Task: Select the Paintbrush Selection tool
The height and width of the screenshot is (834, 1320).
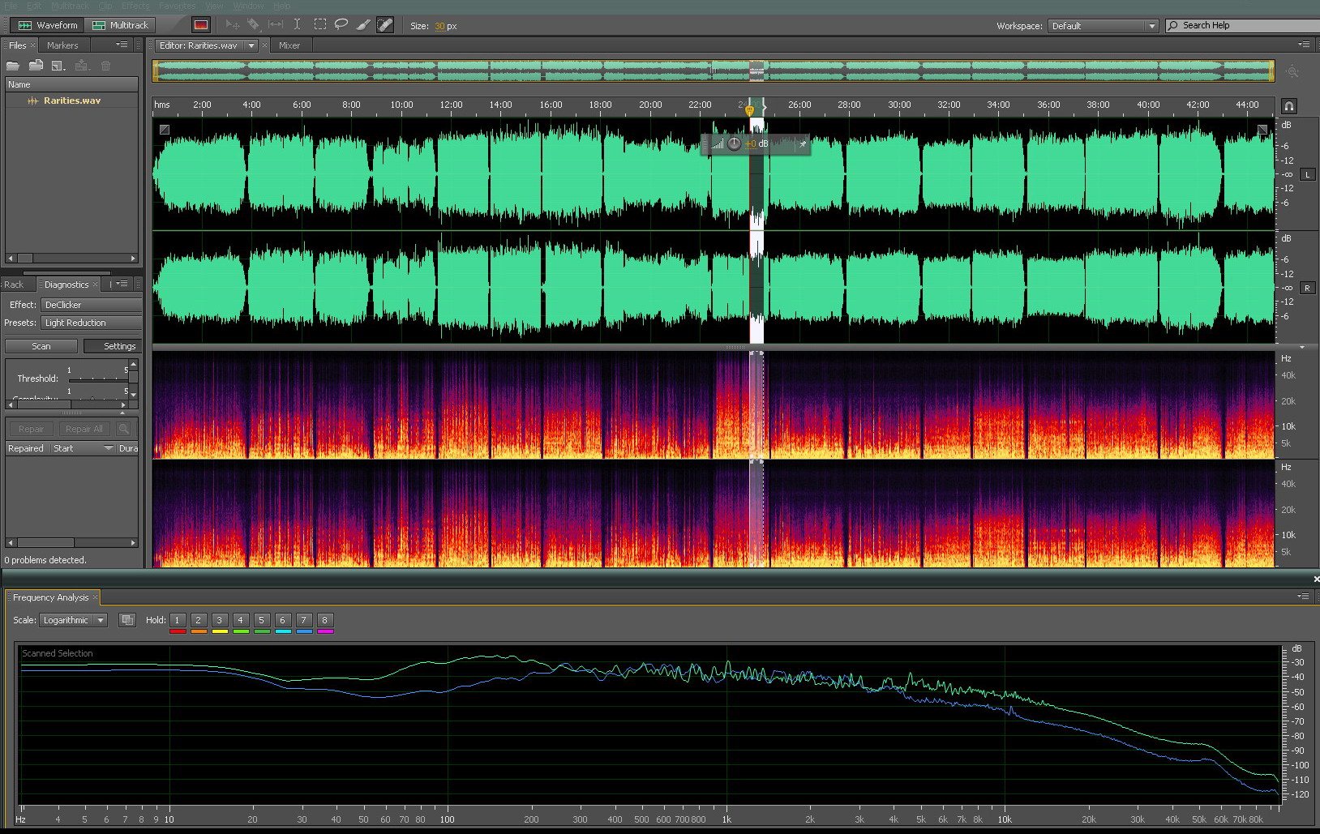Action: 363,25
